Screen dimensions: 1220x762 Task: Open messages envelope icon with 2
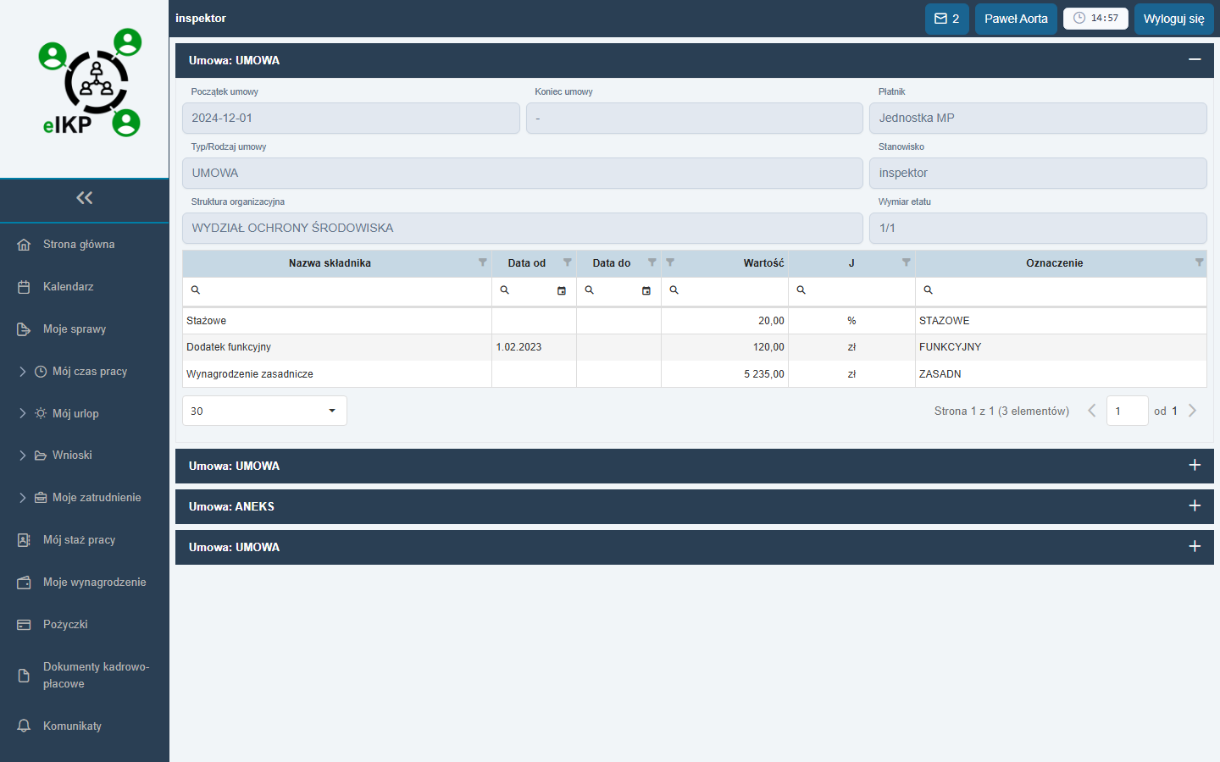pos(946,19)
